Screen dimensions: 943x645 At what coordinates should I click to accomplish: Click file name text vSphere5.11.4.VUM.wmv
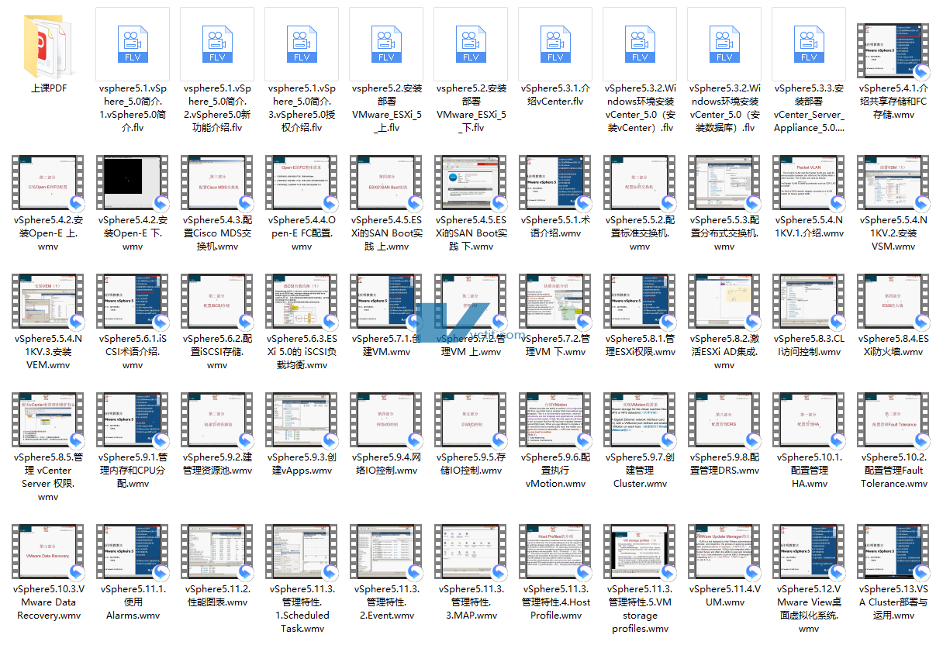coord(724,595)
